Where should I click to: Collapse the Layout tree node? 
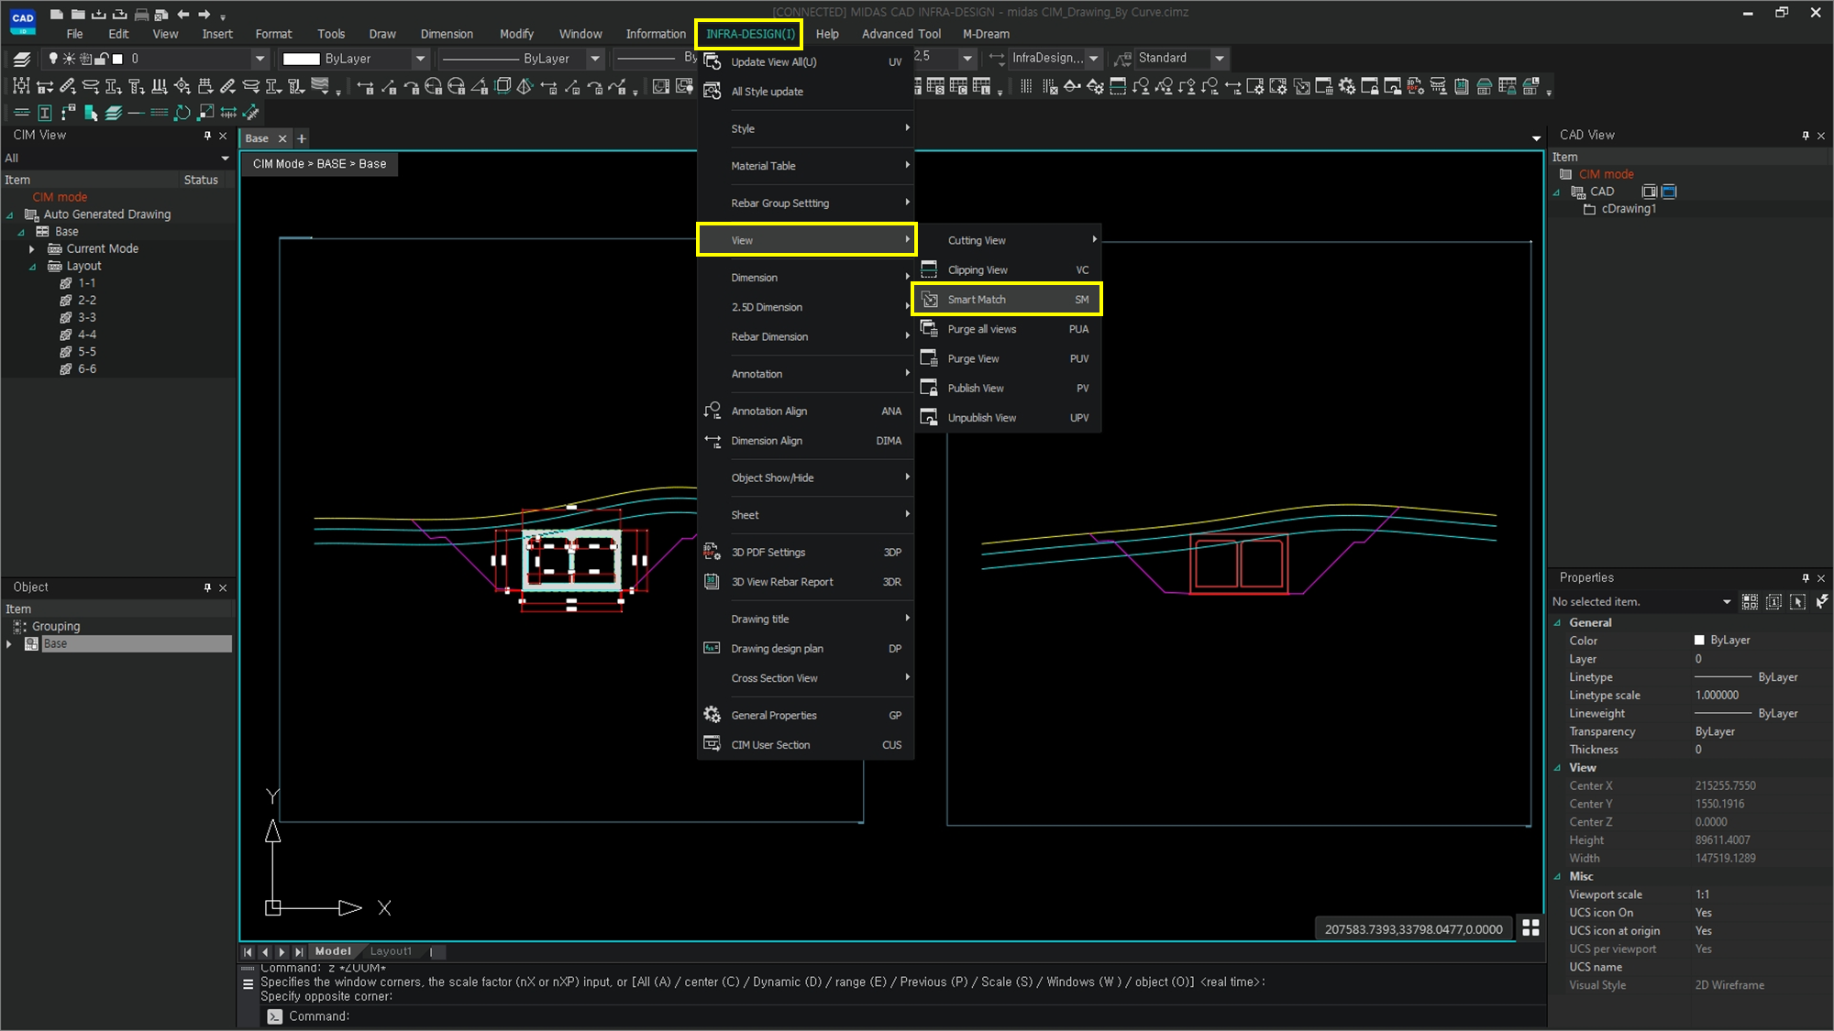pyautogui.click(x=32, y=267)
